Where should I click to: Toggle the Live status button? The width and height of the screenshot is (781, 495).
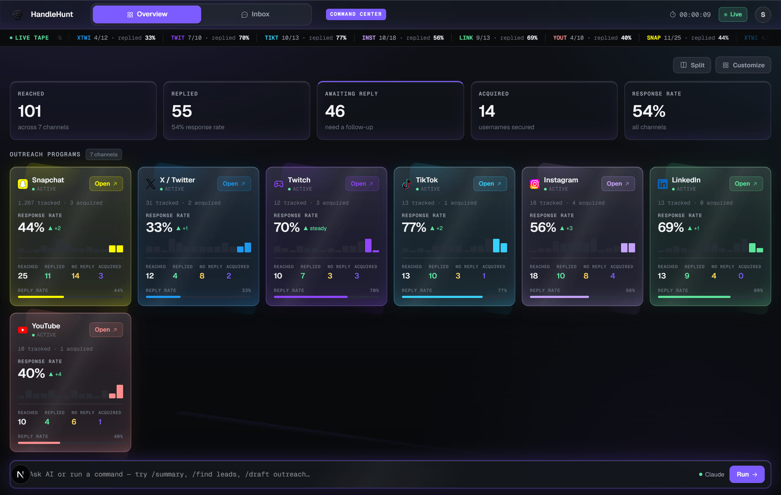(733, 14)
